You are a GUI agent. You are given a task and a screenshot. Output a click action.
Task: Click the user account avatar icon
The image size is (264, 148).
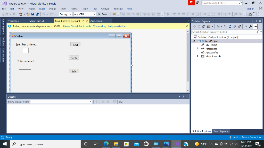pos(260,8)
